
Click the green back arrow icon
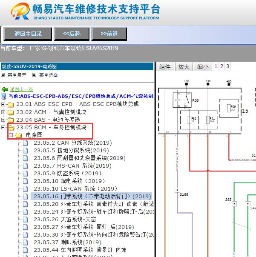click(5, 89)
